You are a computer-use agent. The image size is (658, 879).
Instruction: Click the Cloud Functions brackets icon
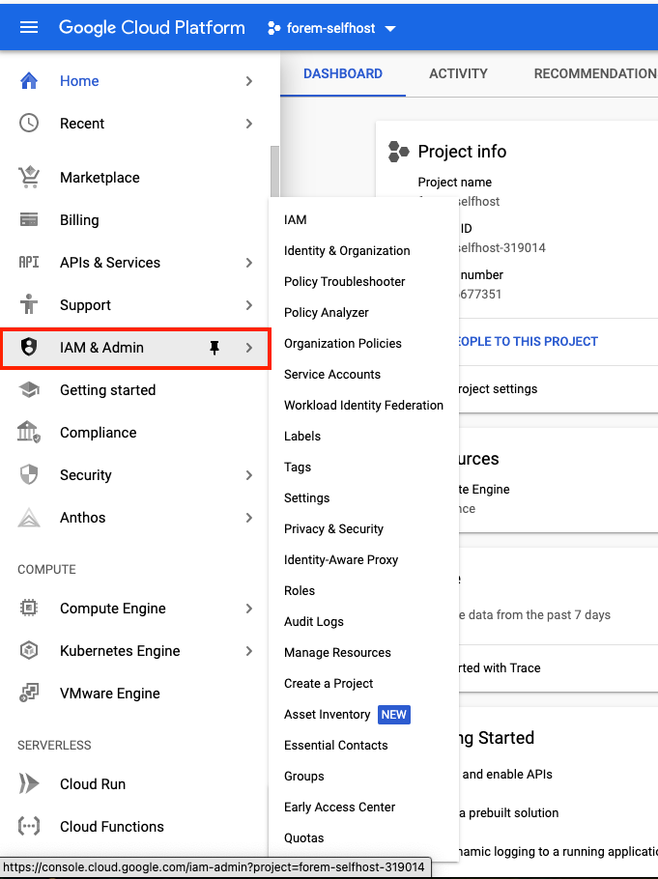click(x=29, y=826)
